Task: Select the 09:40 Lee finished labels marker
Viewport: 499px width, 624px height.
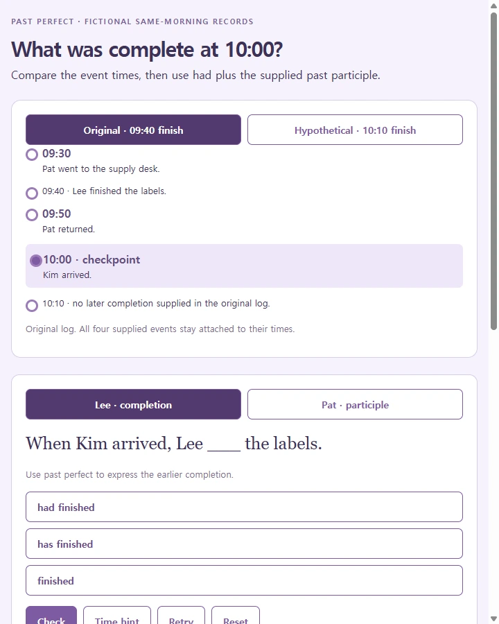Action: 32,193
